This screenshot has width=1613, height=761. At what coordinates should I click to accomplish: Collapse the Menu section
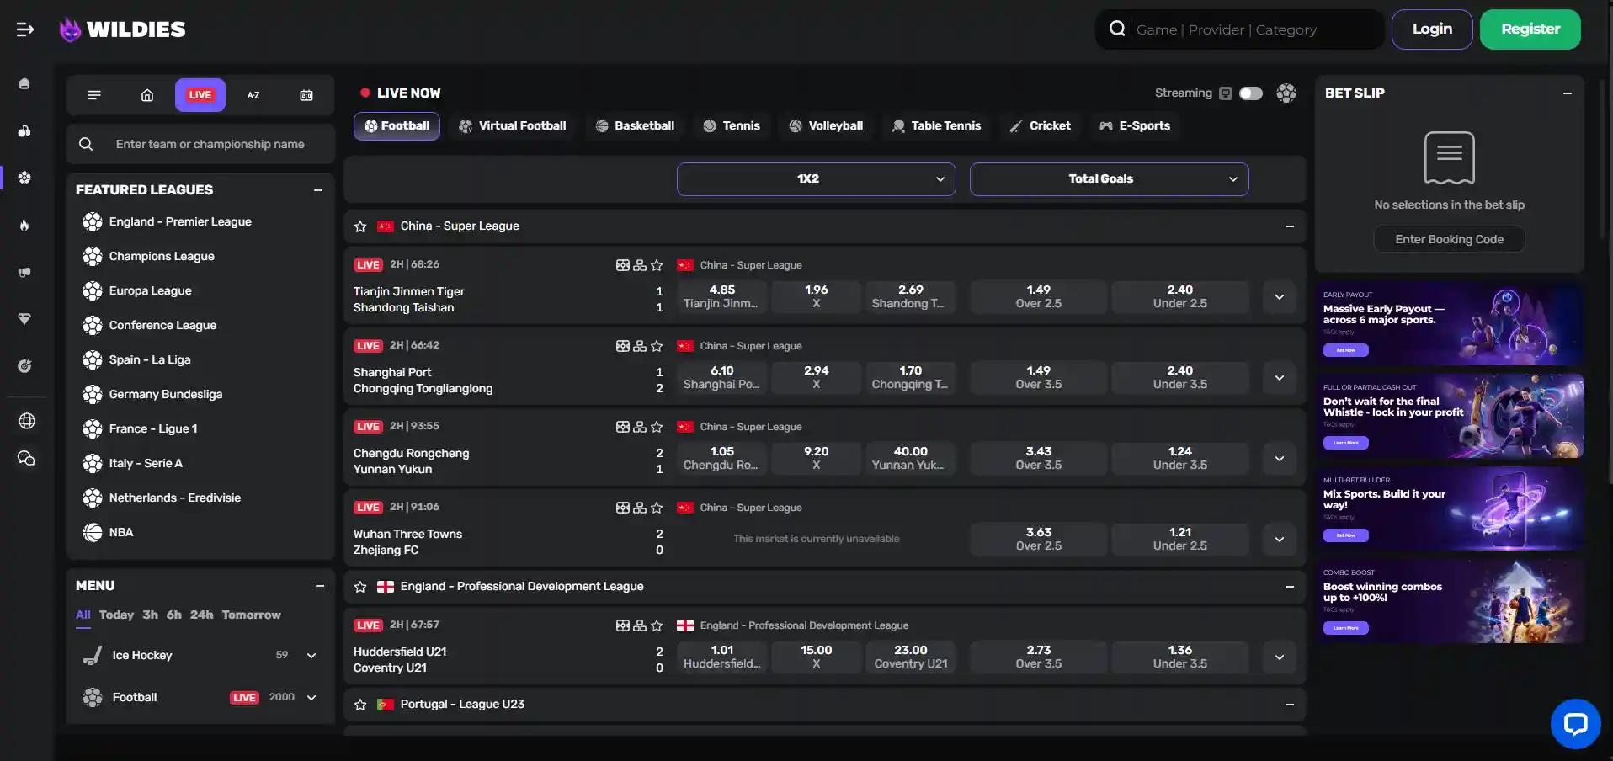[x=320, y=586]
